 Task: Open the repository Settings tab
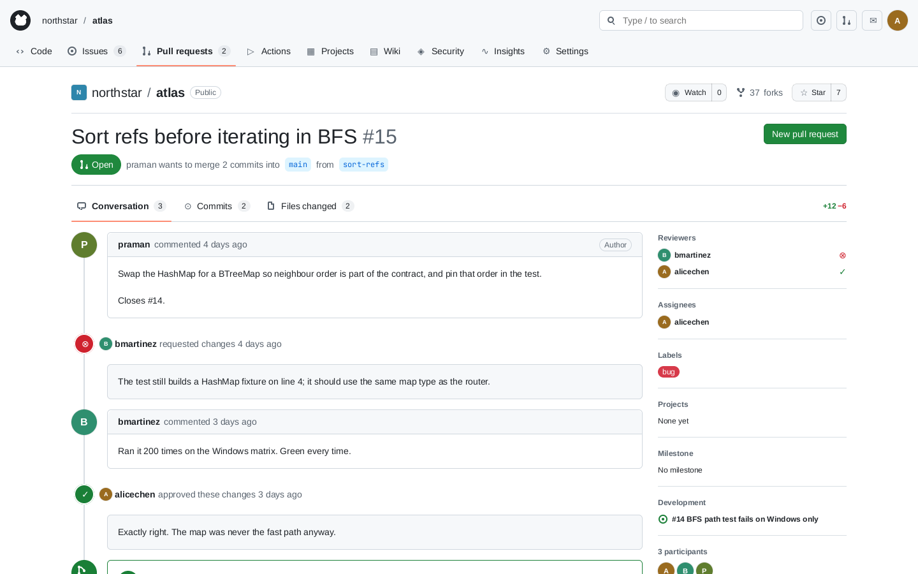click(x=565, y=51)
